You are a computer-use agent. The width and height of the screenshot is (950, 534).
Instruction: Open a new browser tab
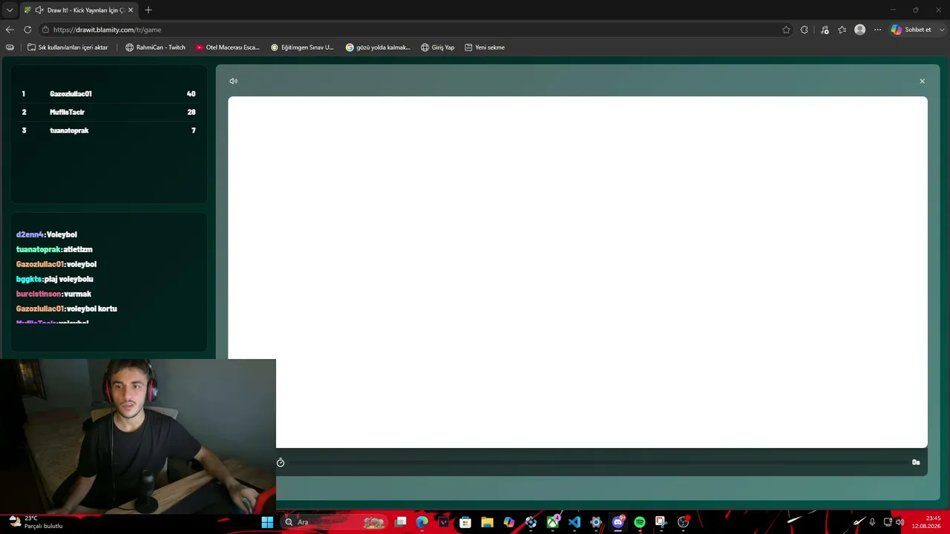tap(148, 10)
